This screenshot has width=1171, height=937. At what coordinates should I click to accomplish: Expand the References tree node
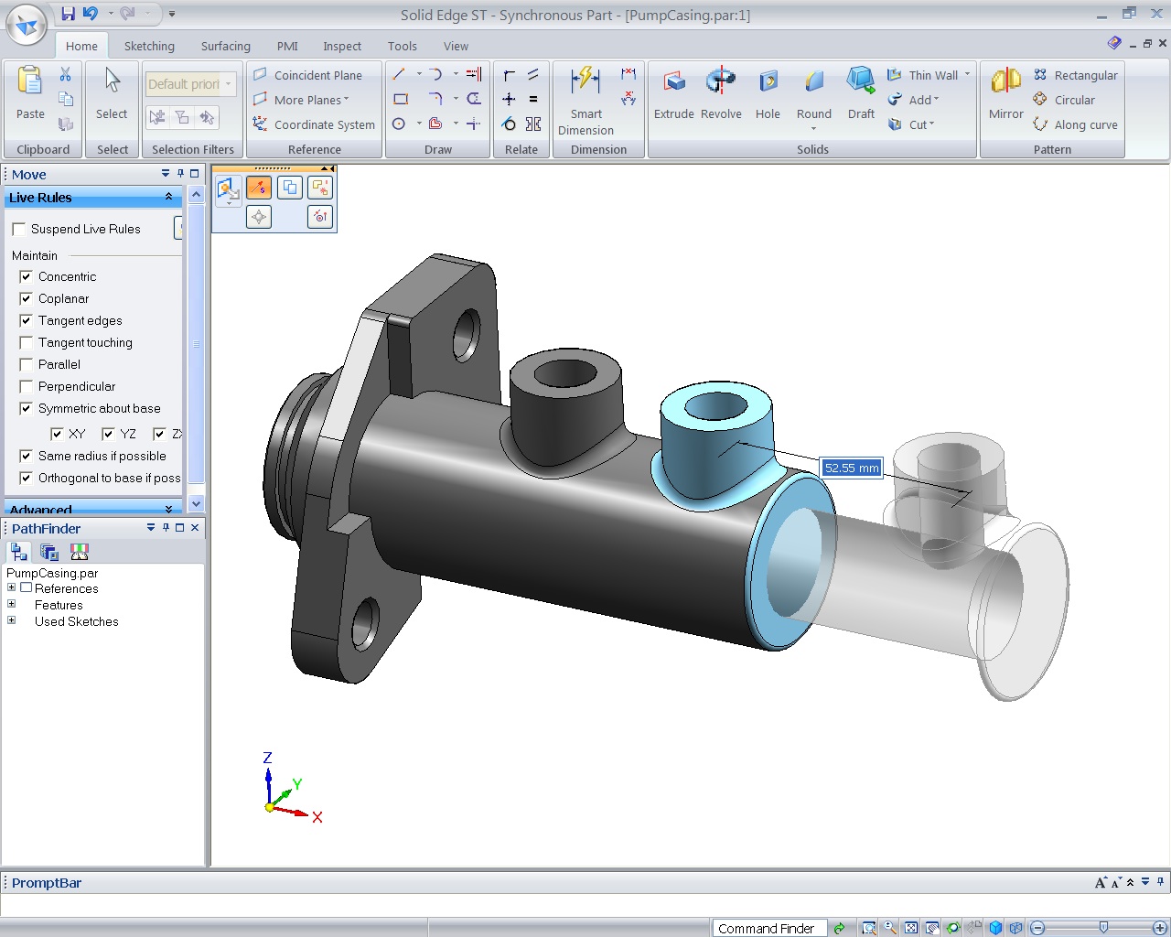11,587
